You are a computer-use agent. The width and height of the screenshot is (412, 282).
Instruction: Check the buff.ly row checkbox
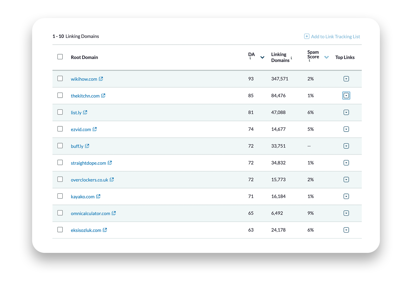pyautogui.click(x=60, y=146)
